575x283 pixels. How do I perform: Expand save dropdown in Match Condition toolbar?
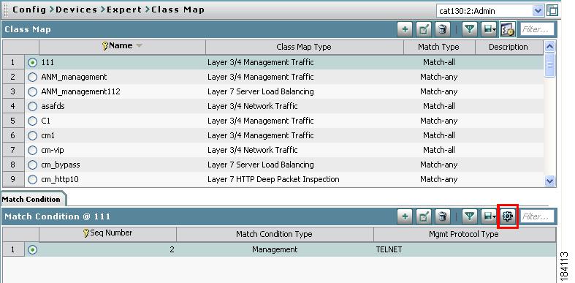click(490, 216)
